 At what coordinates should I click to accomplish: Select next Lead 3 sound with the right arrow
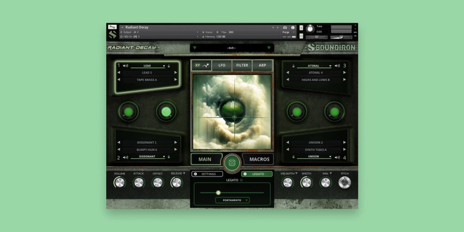click(175, 72)
